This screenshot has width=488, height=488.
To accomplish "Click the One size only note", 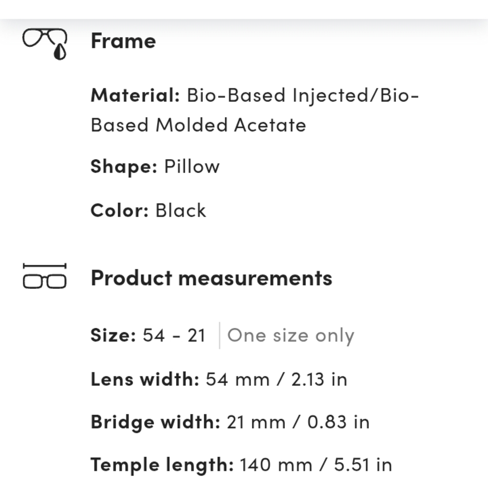I will [291, 336].
